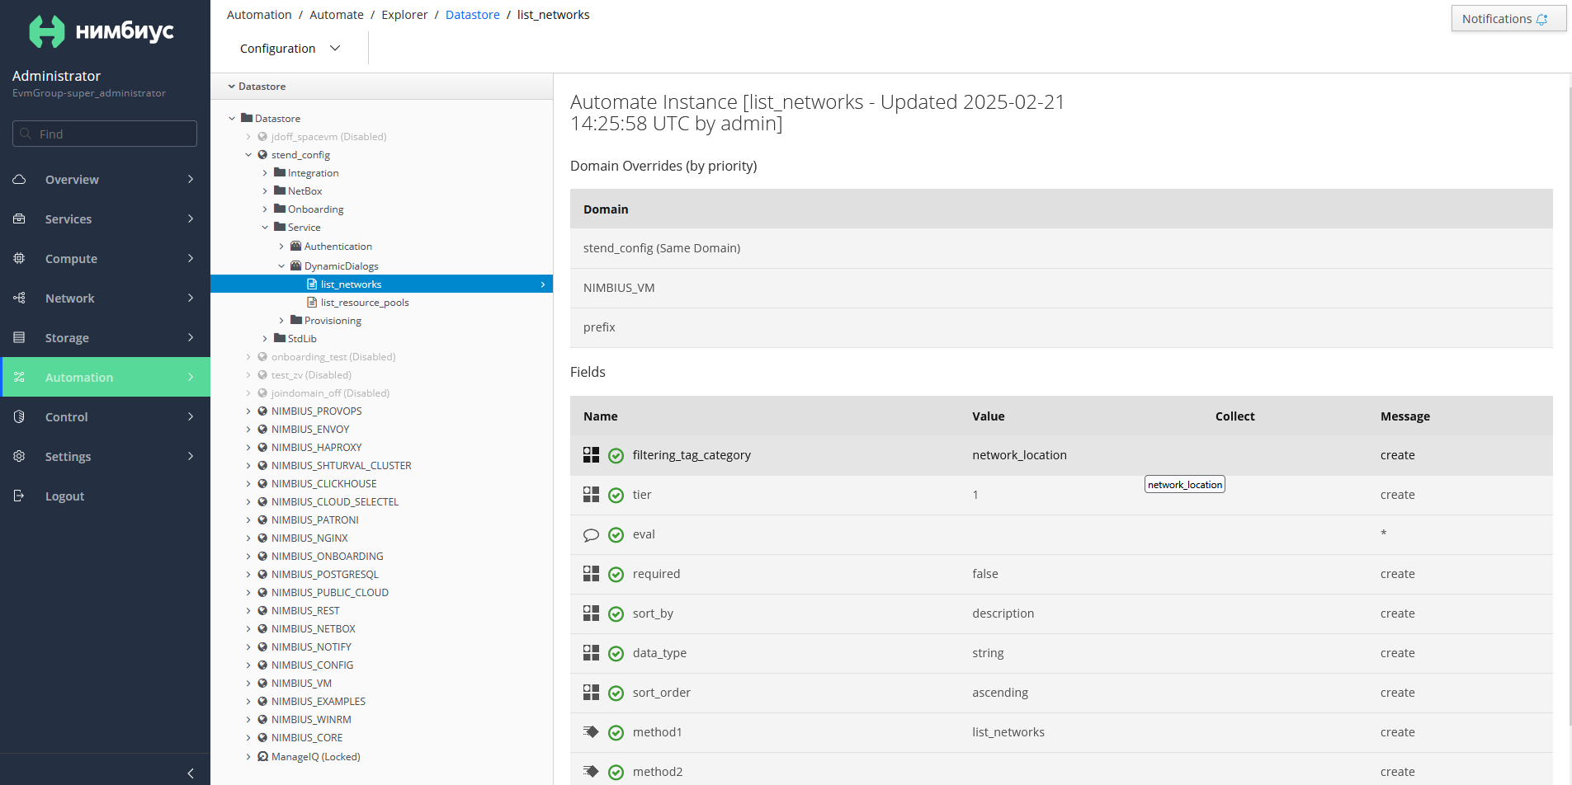The height and width of the screenshot is (785, 1572).
Task: Select NIMBIUS_POSTGRESQL domain in tree
Action: point(325,574)
